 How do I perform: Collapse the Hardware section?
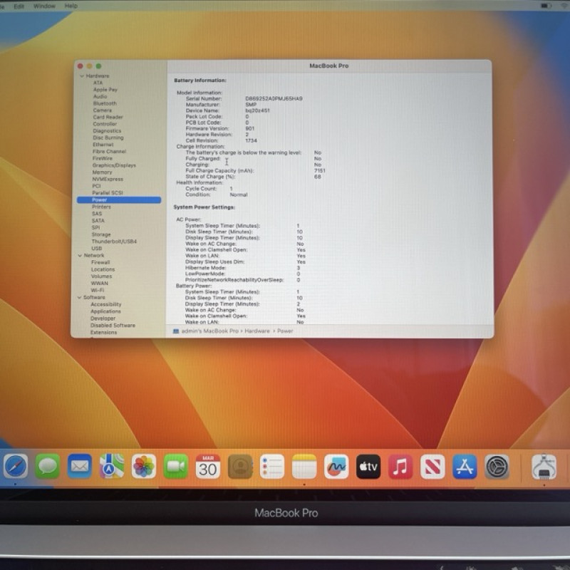point(82,76)
